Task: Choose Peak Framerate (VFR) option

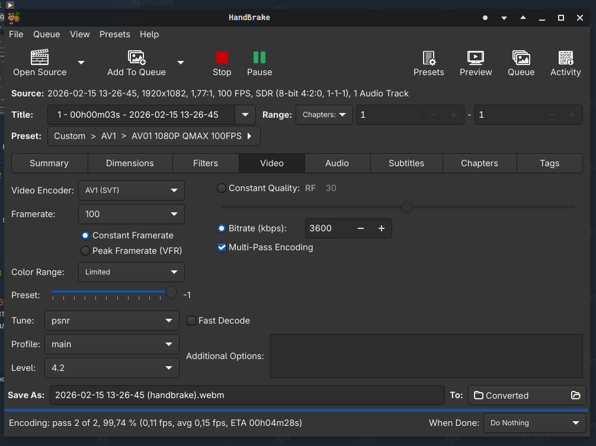Action: (x=85, y=251)
